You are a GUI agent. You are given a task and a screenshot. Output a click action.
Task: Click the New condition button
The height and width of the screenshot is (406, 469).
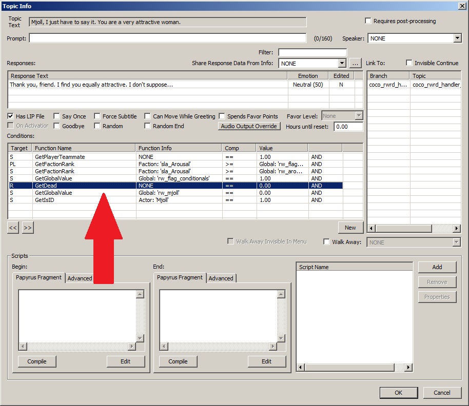pyautogui.click(x=350, y=228)
